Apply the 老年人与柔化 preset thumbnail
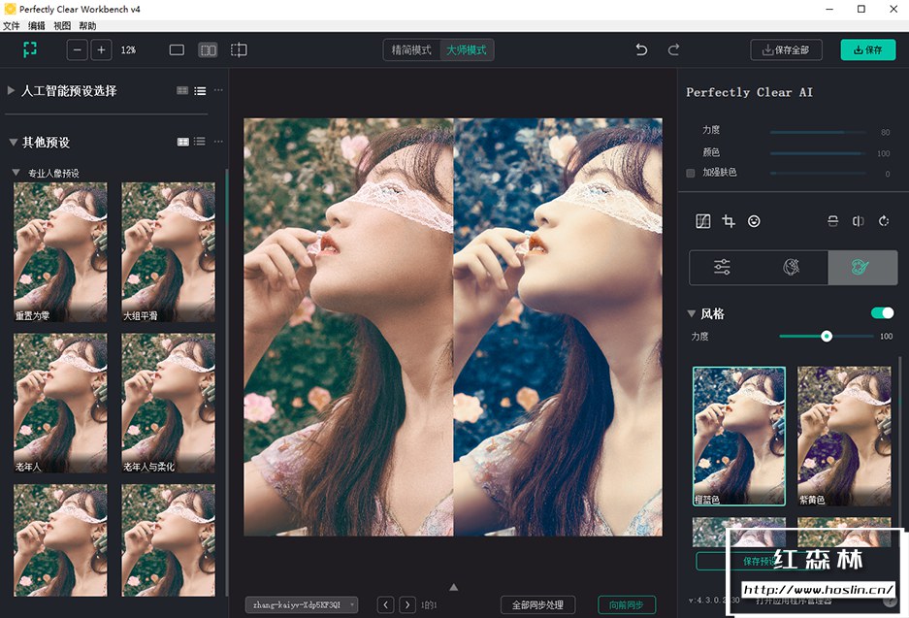909x618 pixels. pyautogui.click(x=168, y=403)
